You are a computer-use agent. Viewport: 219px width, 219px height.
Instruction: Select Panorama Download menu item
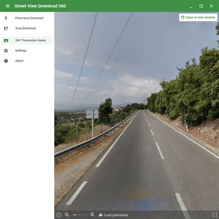tap(27, 18)
